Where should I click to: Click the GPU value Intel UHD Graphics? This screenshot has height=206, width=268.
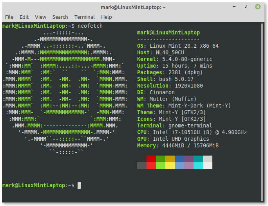point(181,139)
